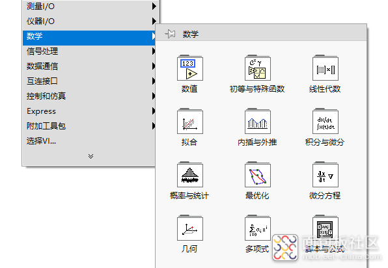Click the 选择VI... menu option
388x268 pixels.
click(89, 141)
